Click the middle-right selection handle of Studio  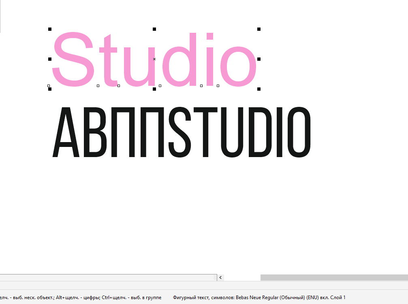point(259,59)
